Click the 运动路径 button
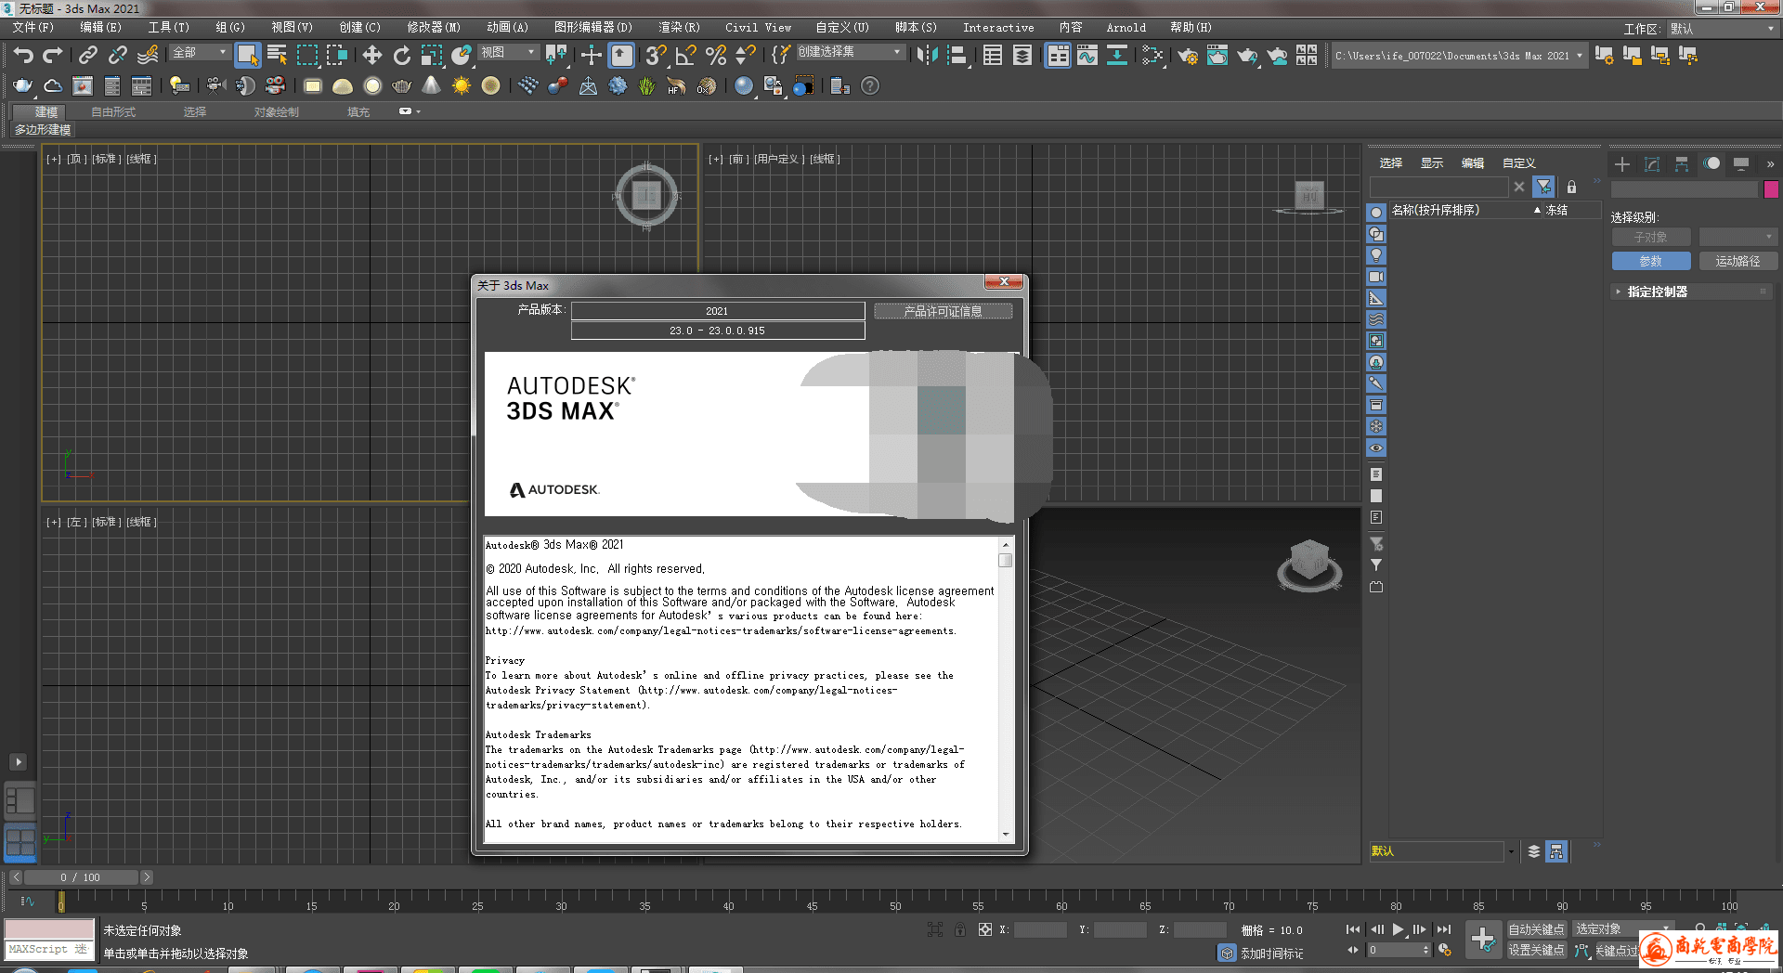Screen dimensions: 1783x973 tap(1737, 262)
